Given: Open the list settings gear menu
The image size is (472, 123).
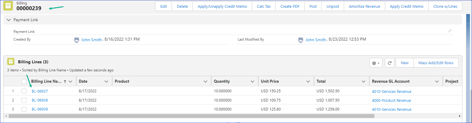Looking at the screenshot, I should coord(376,63).
